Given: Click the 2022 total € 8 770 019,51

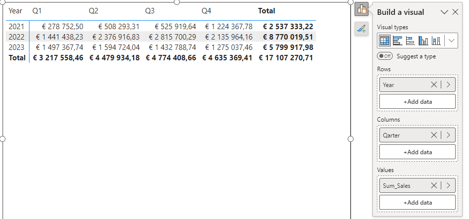Looking at the screenshot, I should (288, 37).
